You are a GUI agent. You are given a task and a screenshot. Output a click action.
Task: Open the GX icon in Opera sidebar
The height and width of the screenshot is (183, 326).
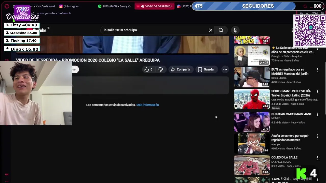[7, 174]
